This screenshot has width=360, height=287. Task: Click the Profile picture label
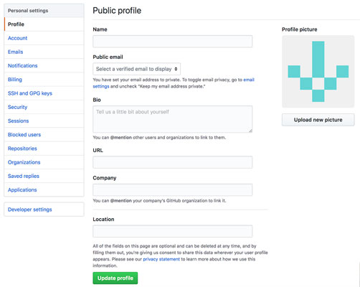(x=300, y=29)
